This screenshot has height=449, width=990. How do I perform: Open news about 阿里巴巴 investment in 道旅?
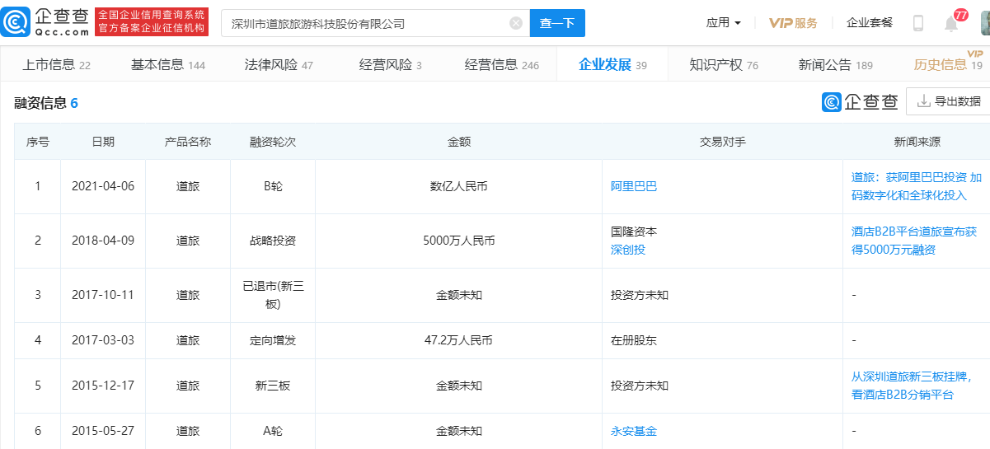tap(917, 186)
